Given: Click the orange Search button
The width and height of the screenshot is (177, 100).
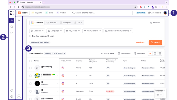Looking at the screenshot, I should [155, 42].
